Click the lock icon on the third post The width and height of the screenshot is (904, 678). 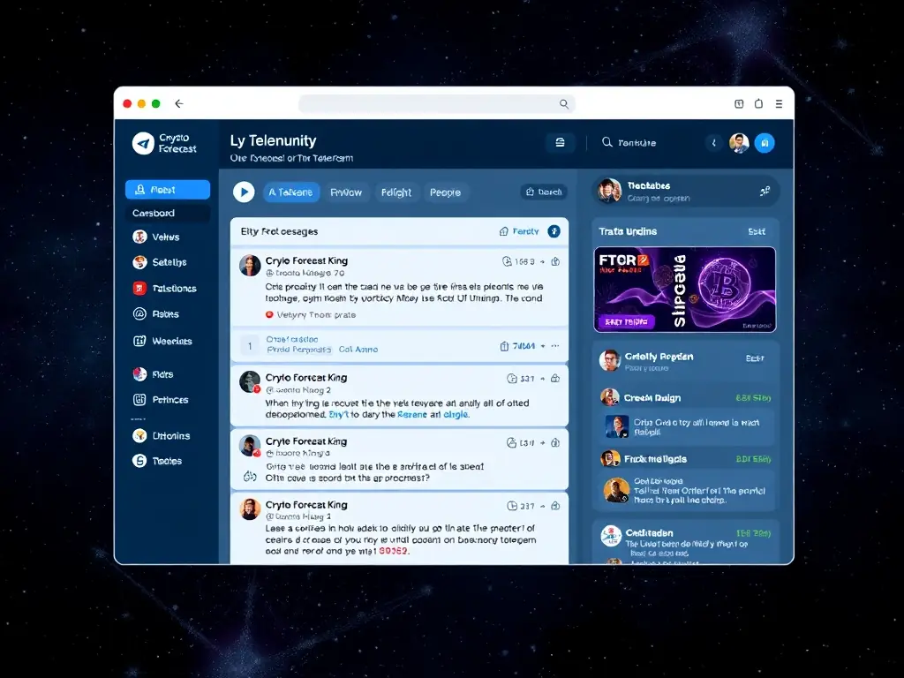point(555,443)
